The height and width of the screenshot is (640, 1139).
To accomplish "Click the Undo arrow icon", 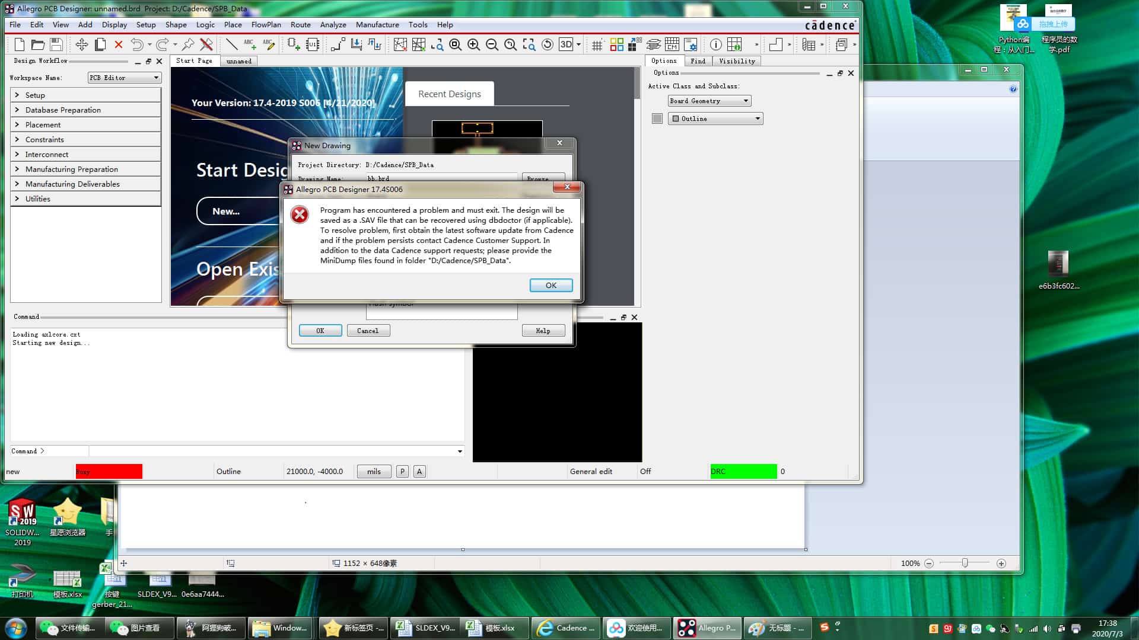I will [137, 44].
